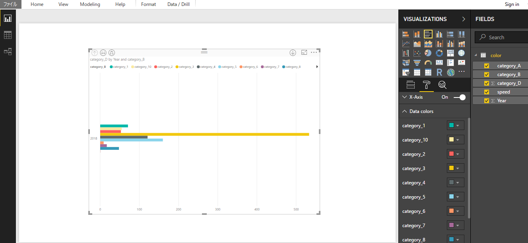This screenshot has height=243, width=528.
Task: Pick the KPI visualization
Action: click(x=462, y=63)
